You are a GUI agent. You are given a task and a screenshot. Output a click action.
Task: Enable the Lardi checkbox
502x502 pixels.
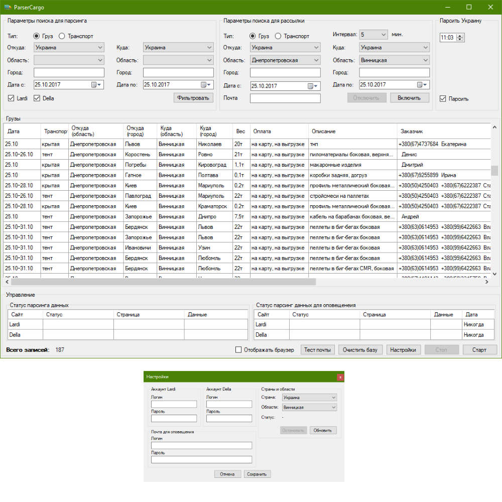tap(11, 98)
